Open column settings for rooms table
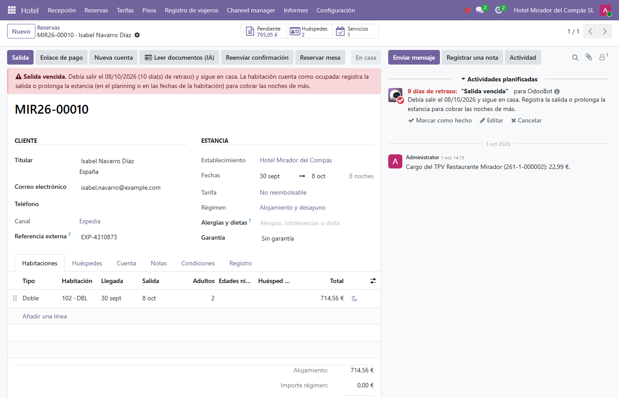Image resolution: width=619 pixels, height=398 pixels. pyautogui.click(x=373, y=281)
